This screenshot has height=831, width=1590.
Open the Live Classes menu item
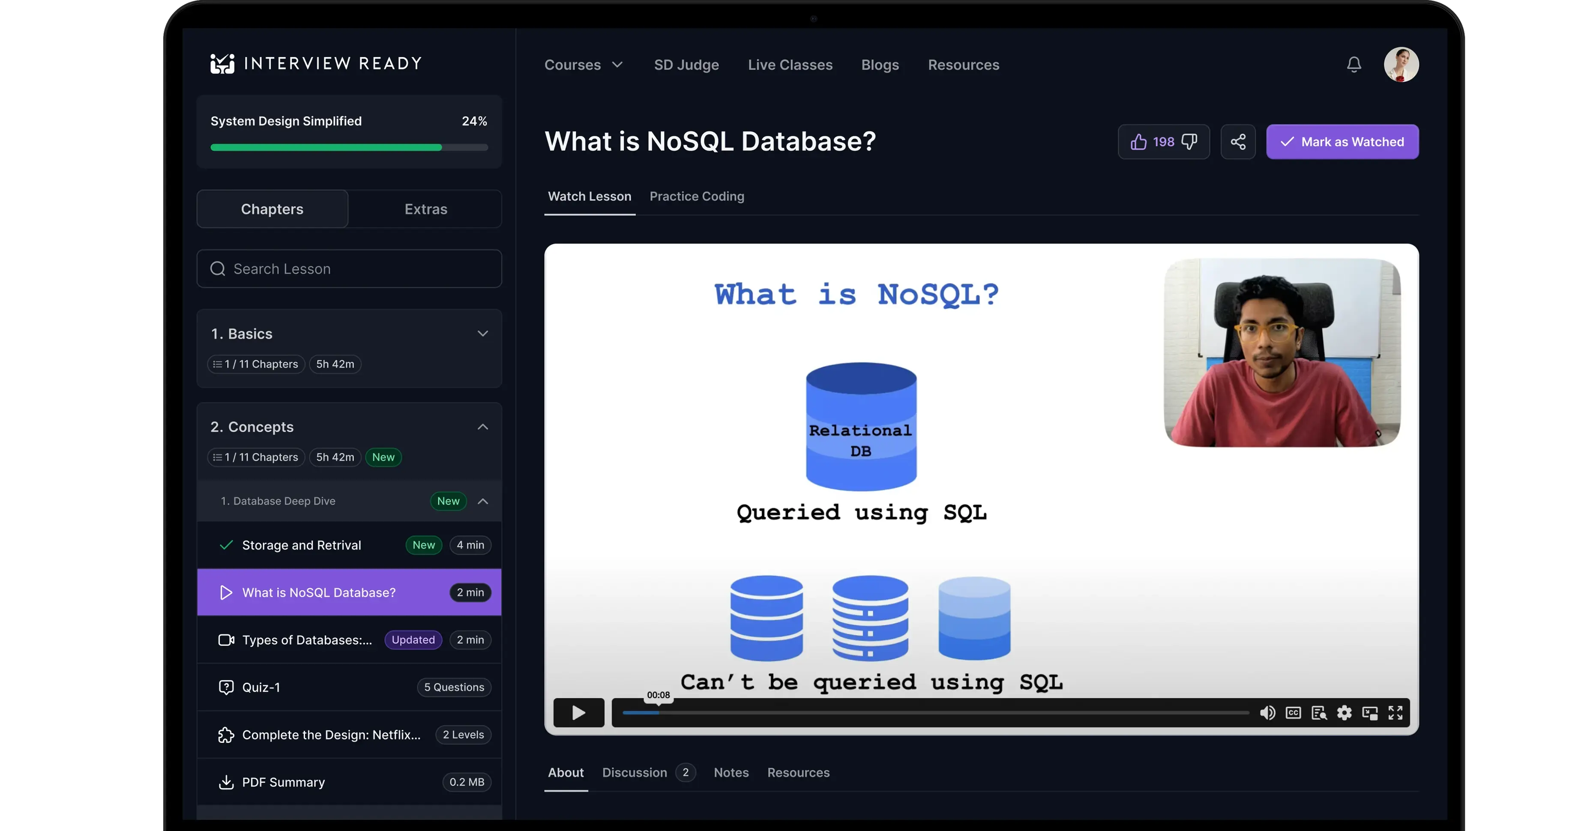(x=790, y=64)
